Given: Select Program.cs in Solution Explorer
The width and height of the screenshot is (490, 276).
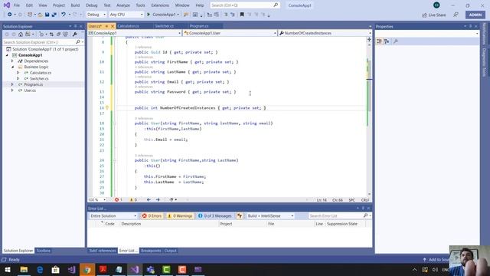Looking at the screenshot, I should click(34, 84).
